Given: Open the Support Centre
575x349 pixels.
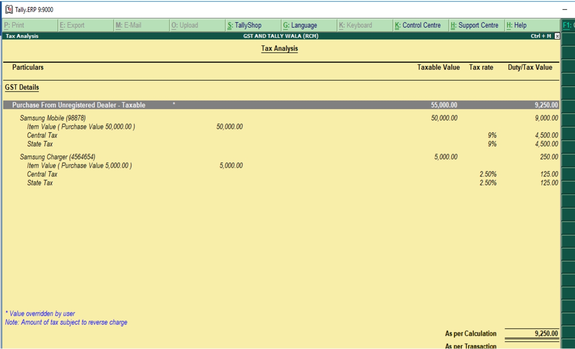Looking at the screenshot, I should tap(475, 25).
